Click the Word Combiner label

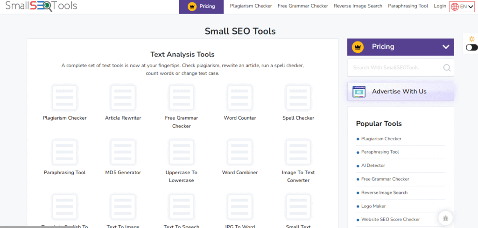point(240,172)
